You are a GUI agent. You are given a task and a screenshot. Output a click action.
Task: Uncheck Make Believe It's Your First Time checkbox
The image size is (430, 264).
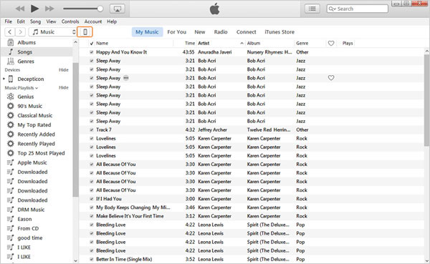pos(92,216)
